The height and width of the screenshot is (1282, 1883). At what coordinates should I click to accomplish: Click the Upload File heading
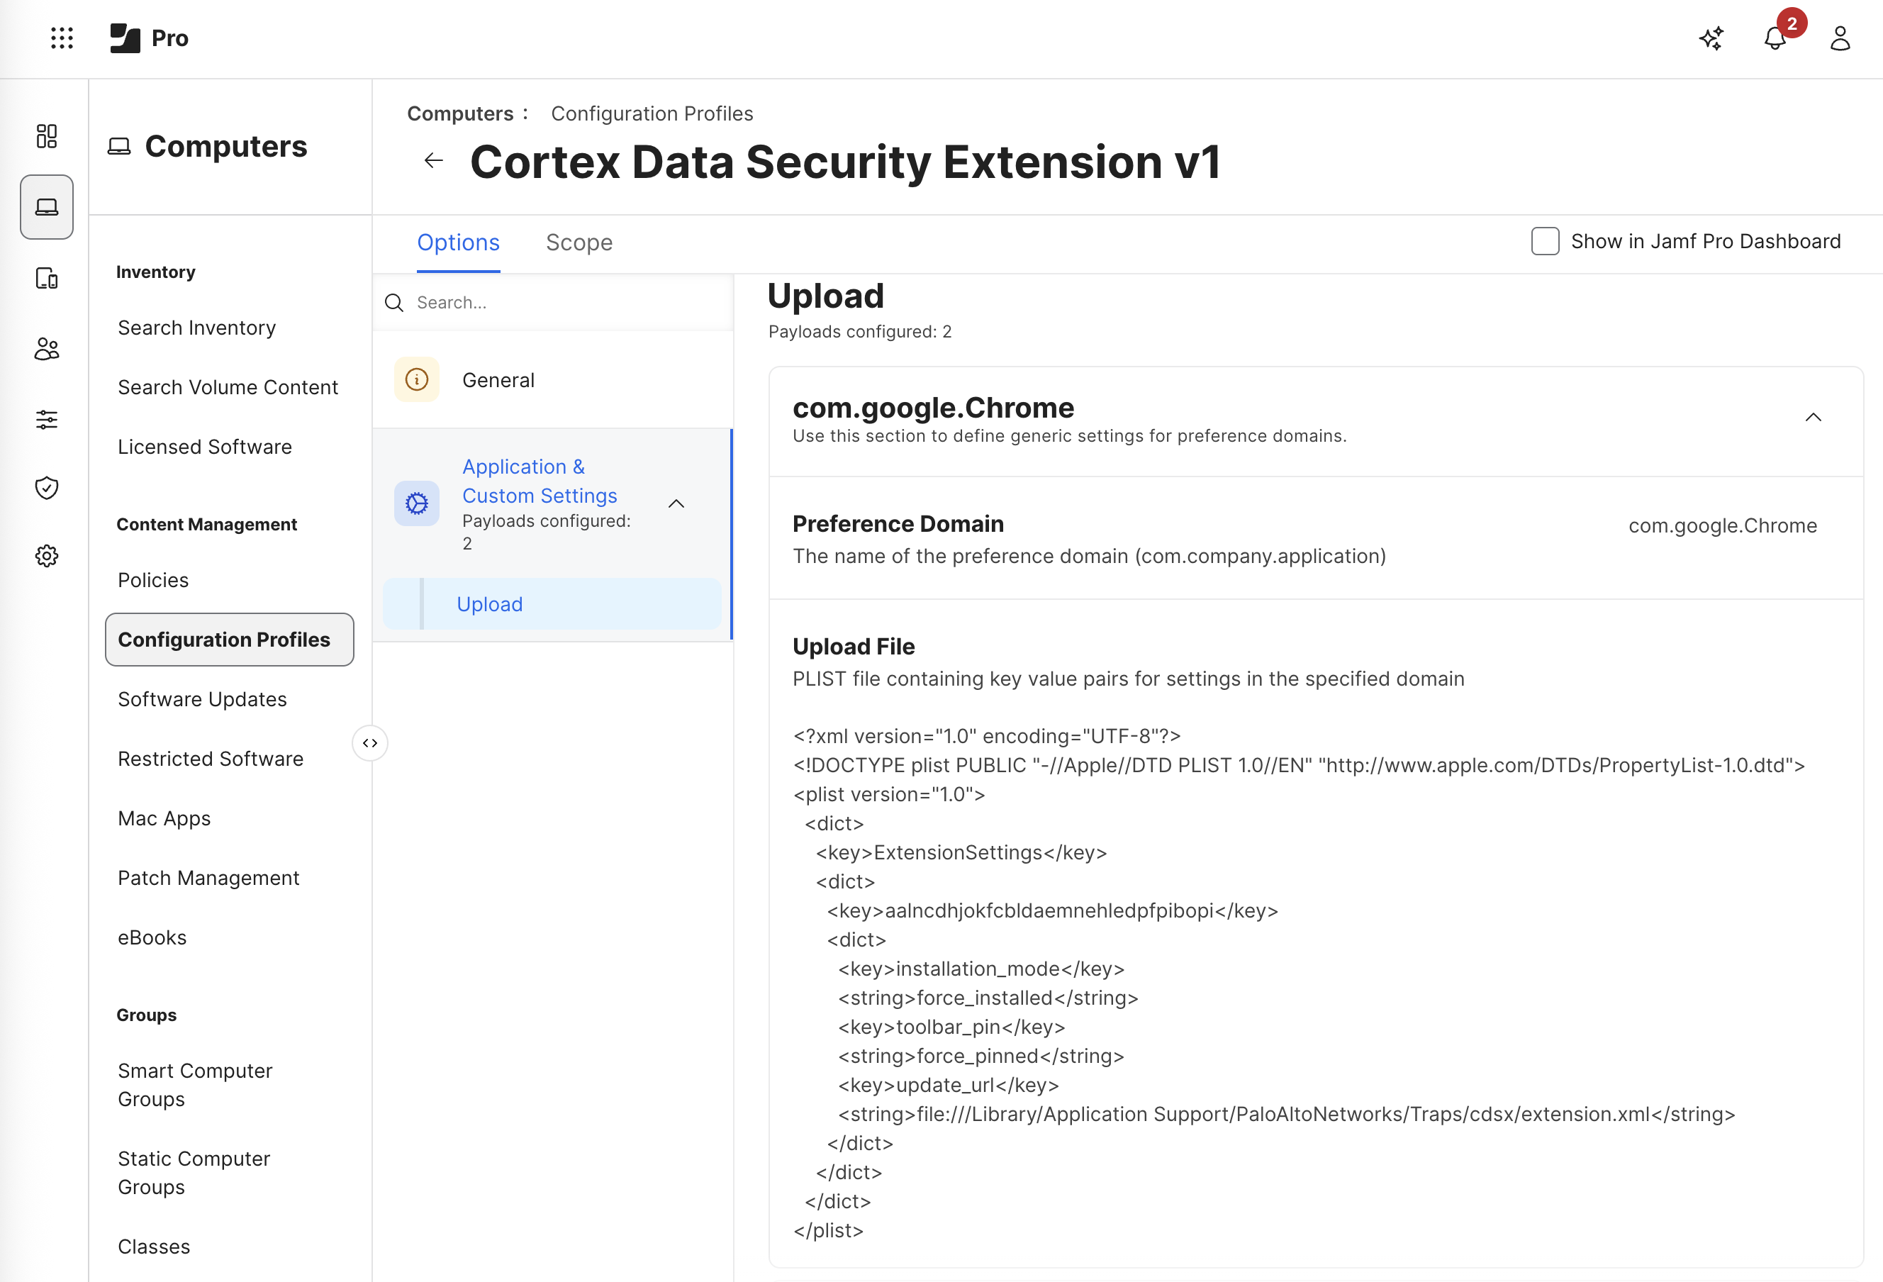(854, 647)
